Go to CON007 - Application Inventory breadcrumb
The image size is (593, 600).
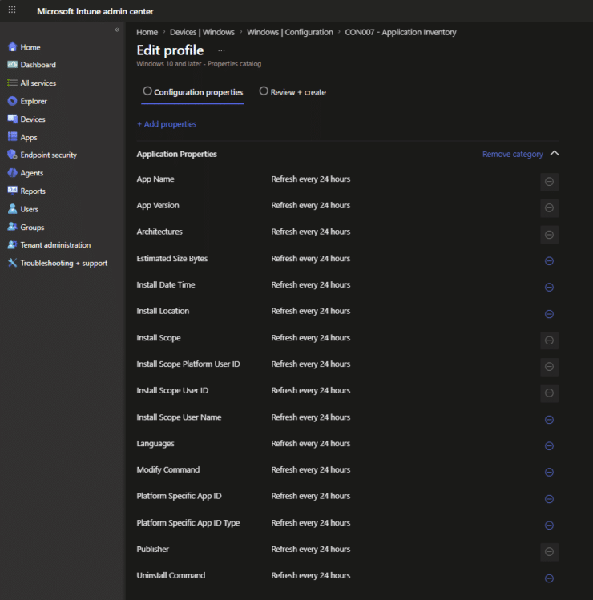point(401,32)
